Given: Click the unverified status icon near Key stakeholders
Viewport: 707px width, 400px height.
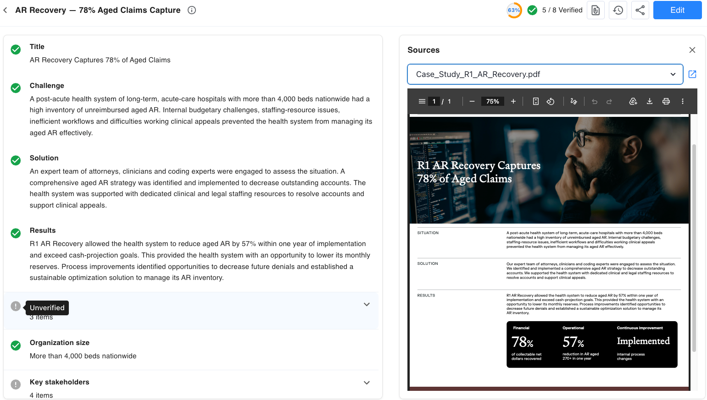Looking at the screenshot, I should [16, 384].
